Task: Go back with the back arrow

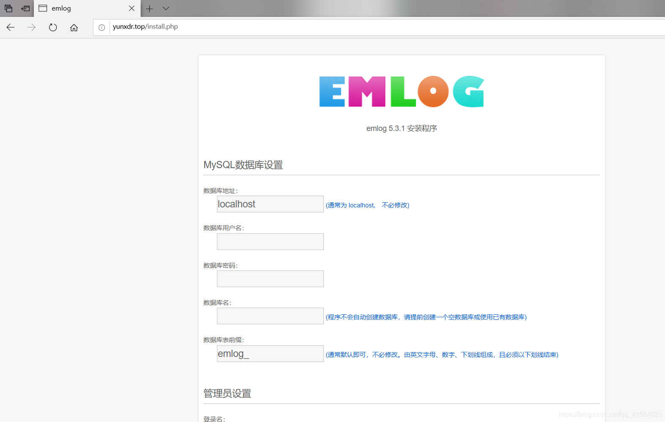Action: 11,27
